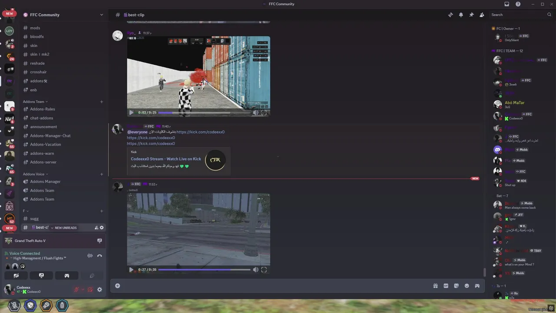Open the sticker picker

[456, 286]
